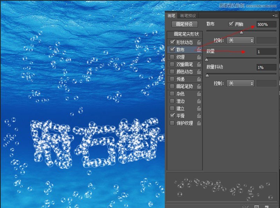This screenshot has height=208, width=280.
Task: Toggle the 两轴 checkbox for scatter
Action: tap(231, 24)
